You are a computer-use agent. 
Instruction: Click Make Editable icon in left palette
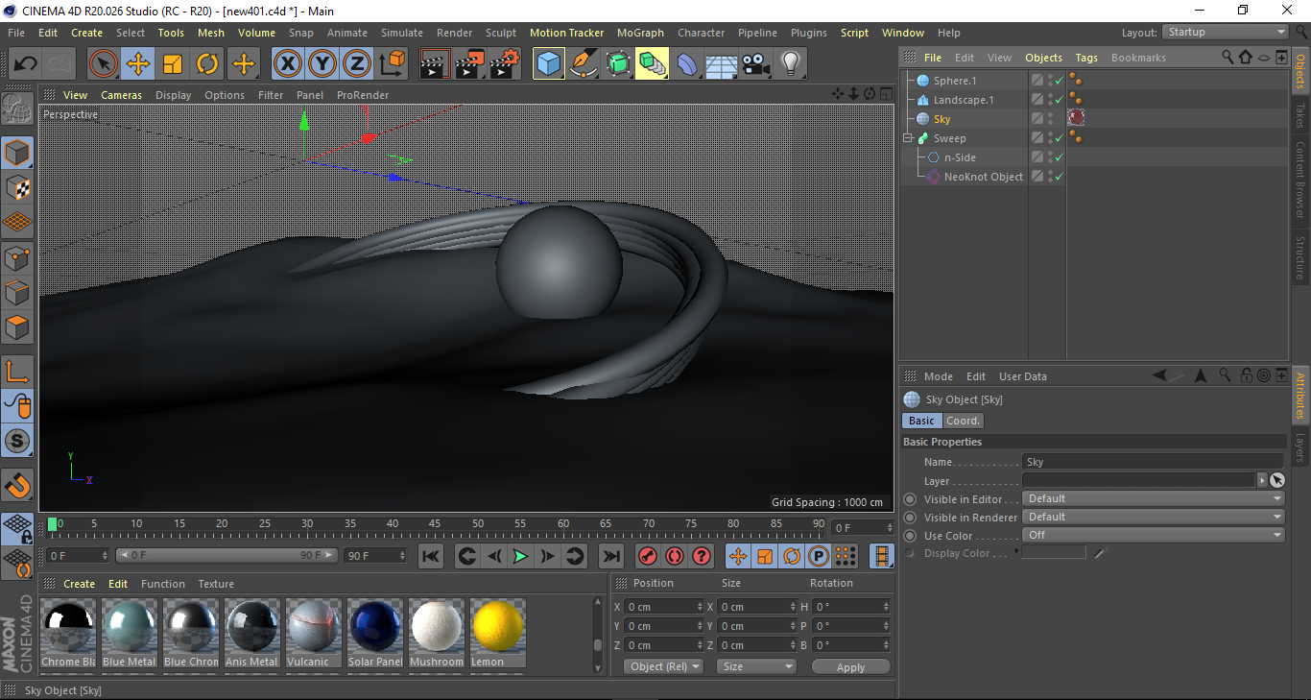coord(17,109)
